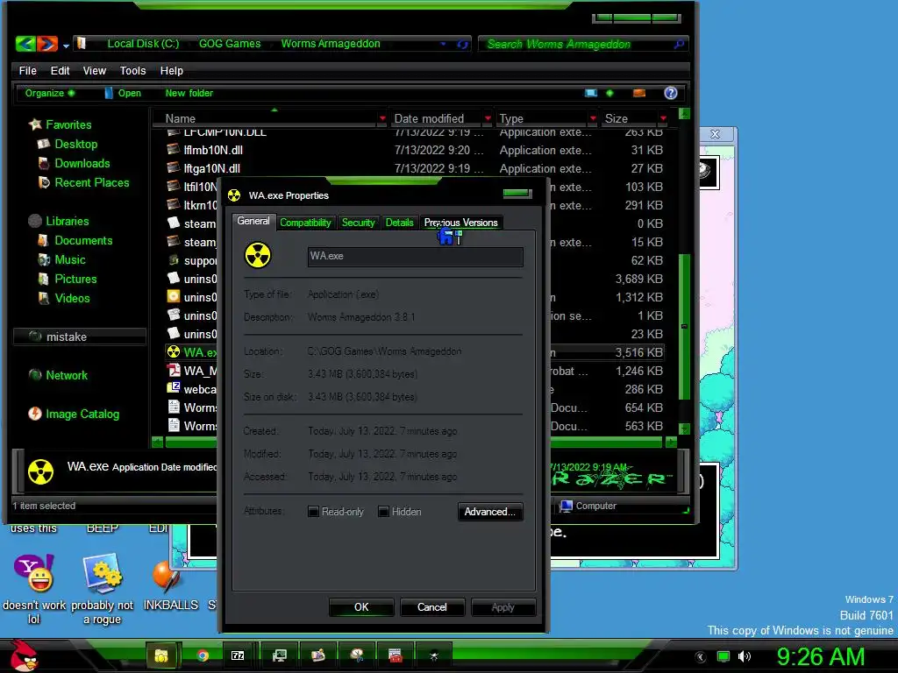Toggle the Hidden attribute checkbox
This screenshot has height=673, width=898.
tap(384, 512)
